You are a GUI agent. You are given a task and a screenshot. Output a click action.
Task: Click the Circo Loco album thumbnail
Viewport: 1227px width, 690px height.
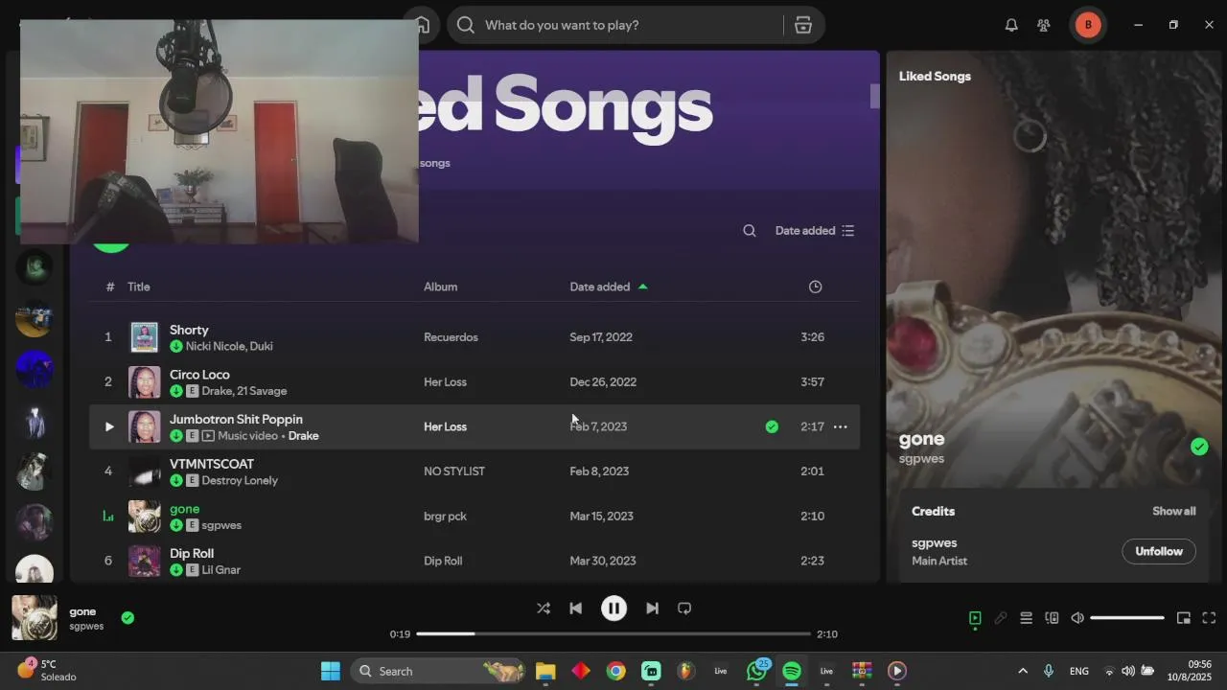click(145, 382)
